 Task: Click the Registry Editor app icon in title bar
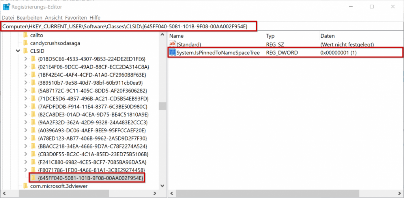point(7,7)
